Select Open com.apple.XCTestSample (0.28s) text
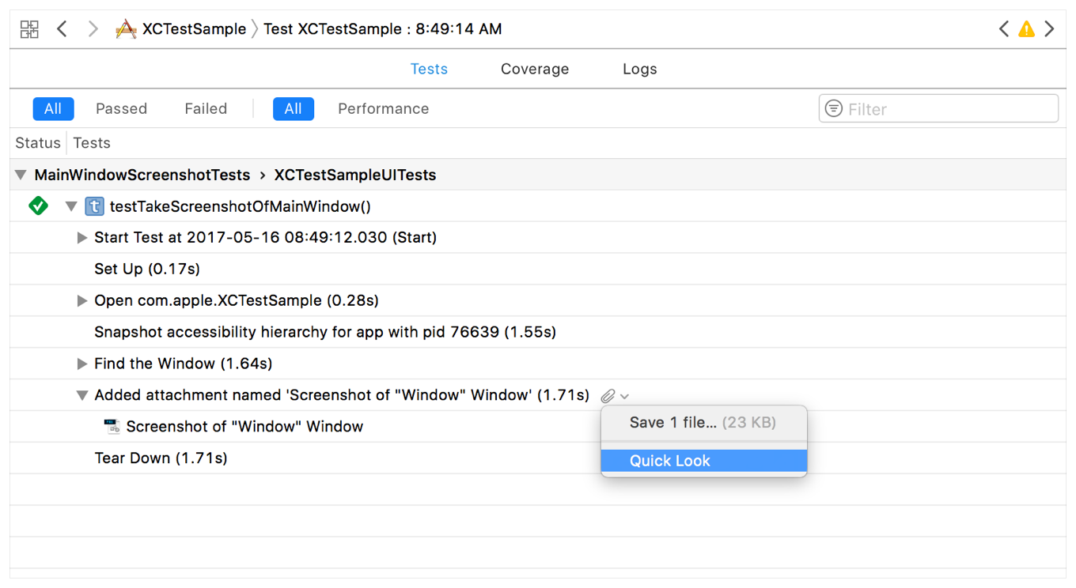1076x588 pixels. coord(237,300)
